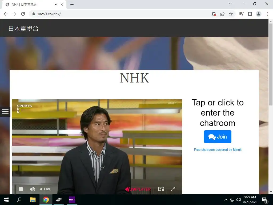The width and height of the screenshot is (273, 205).
Task: Open system volume tray icon
Action: point(239,200)
